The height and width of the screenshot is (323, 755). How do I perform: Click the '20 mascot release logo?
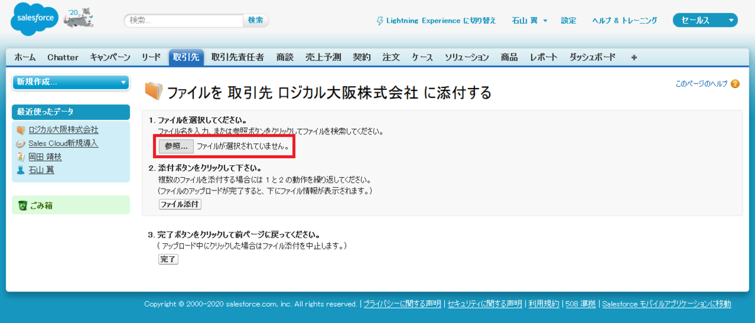[x=78, y=19]
